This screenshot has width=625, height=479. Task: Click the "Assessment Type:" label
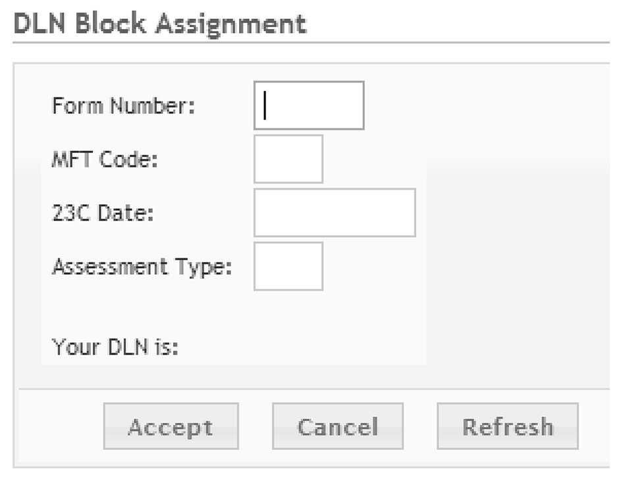coord(142,267)
